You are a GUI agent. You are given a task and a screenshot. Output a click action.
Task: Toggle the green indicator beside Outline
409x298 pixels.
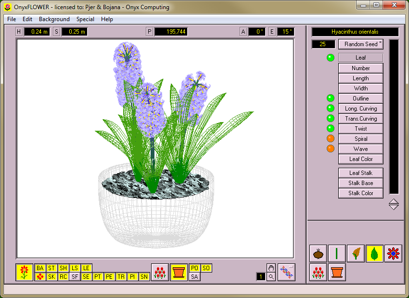[331, 99]
